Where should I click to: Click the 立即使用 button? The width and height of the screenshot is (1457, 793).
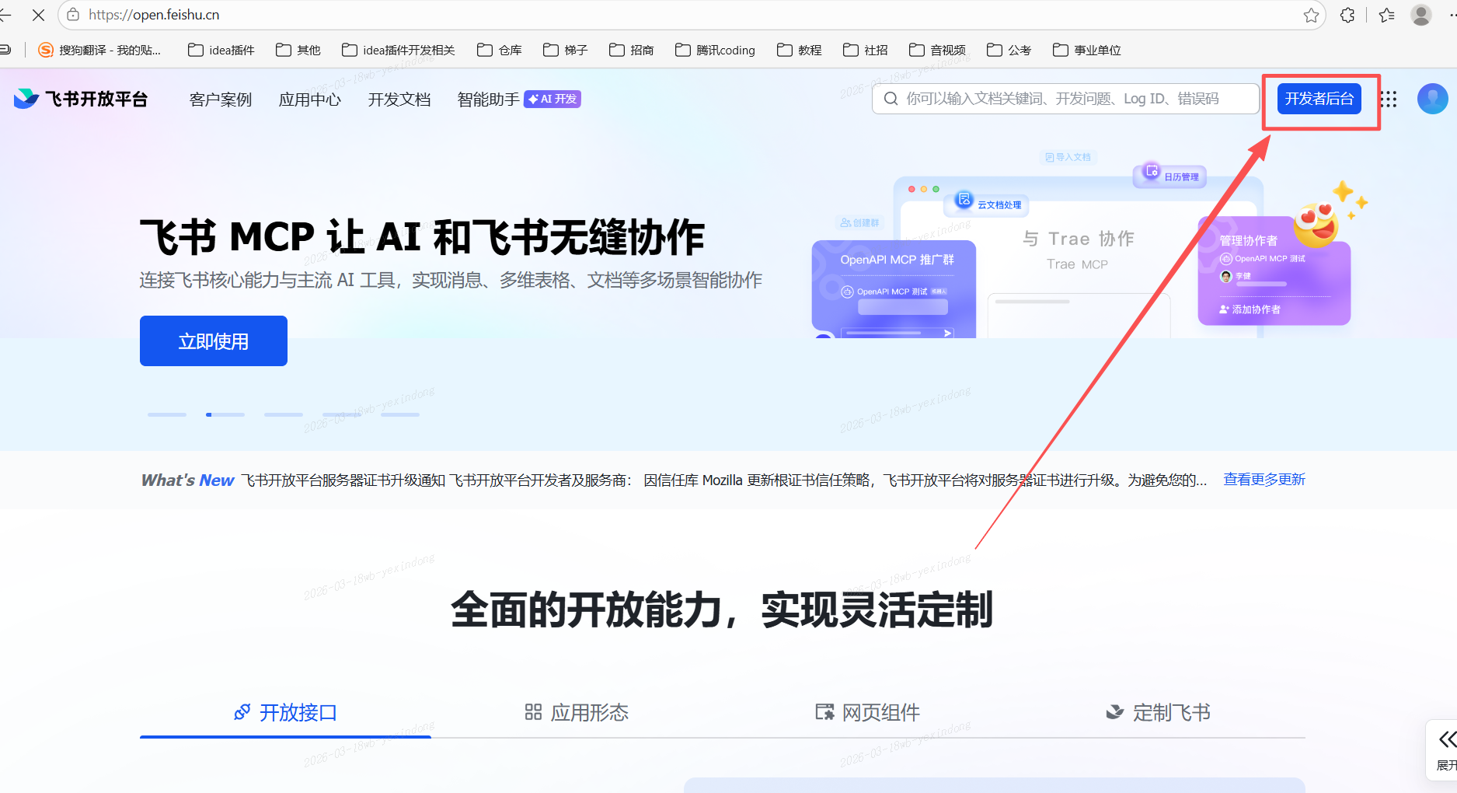coord(213,340)
